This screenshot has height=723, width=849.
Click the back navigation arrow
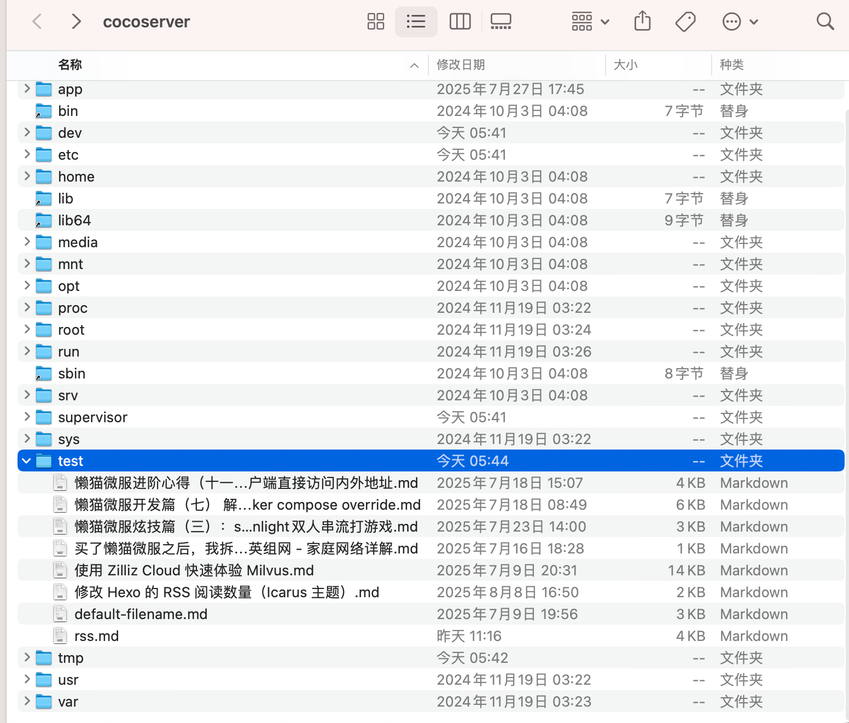[37, 21]
